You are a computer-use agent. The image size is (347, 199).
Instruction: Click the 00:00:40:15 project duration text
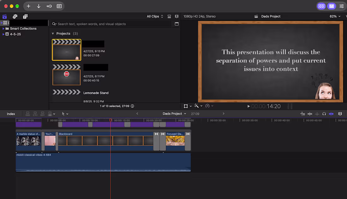91,80
